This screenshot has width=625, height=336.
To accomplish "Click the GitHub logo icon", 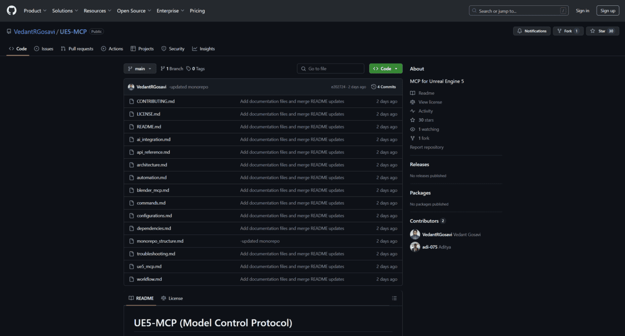I will click(x=12, y=10).
